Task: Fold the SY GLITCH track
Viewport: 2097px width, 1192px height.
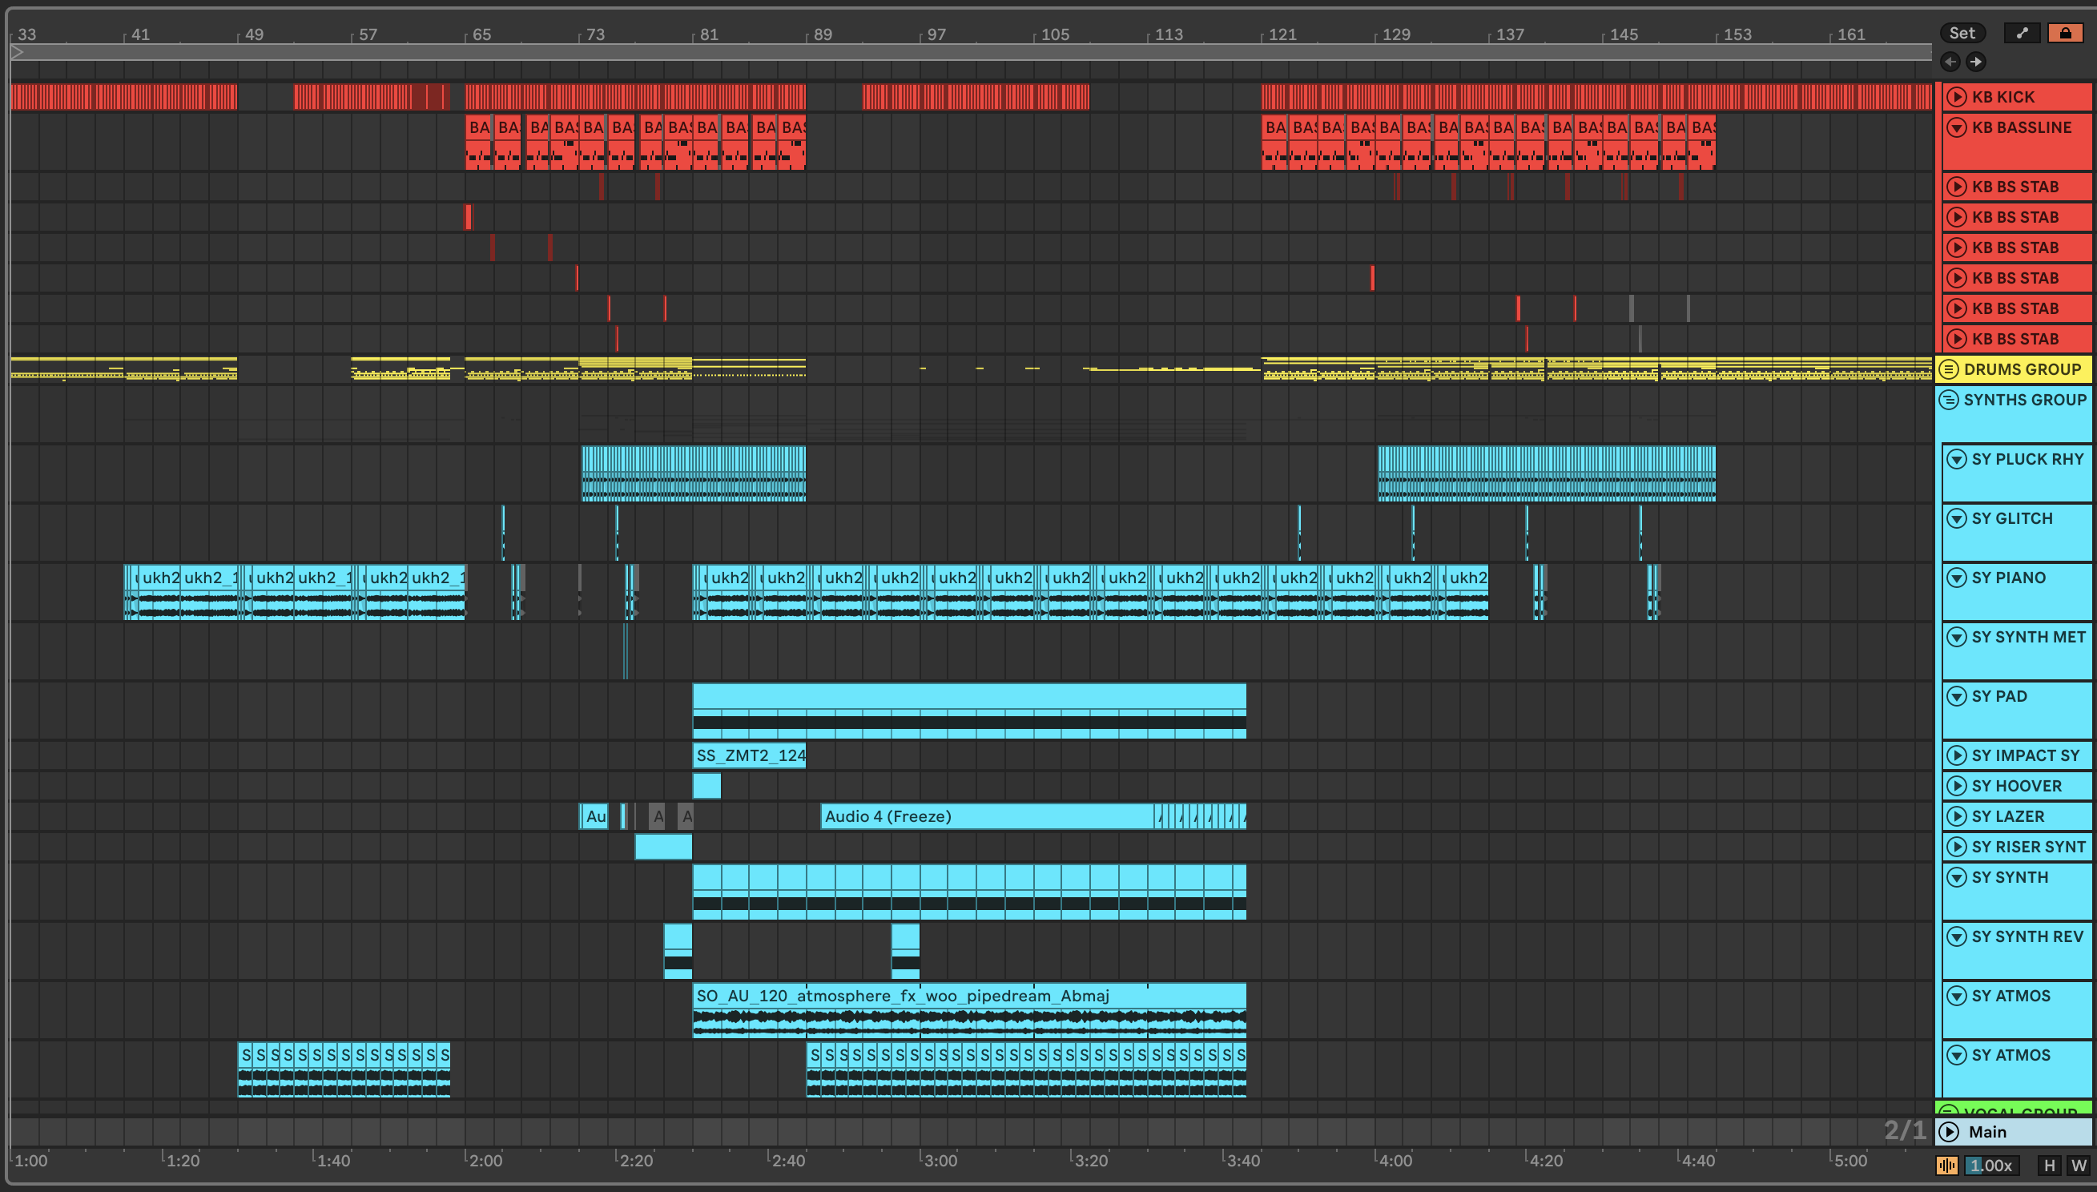Action: point(1956,518)
